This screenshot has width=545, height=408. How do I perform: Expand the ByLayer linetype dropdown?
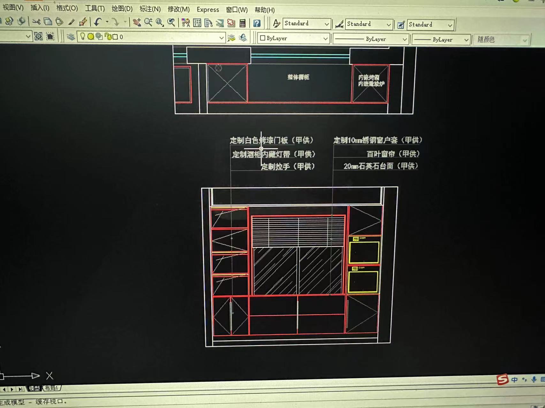(404, 39)
